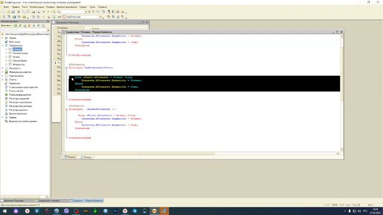Click the Paste toolbar icon
This screenshot has width=383, height=215.
coord(28,12)
